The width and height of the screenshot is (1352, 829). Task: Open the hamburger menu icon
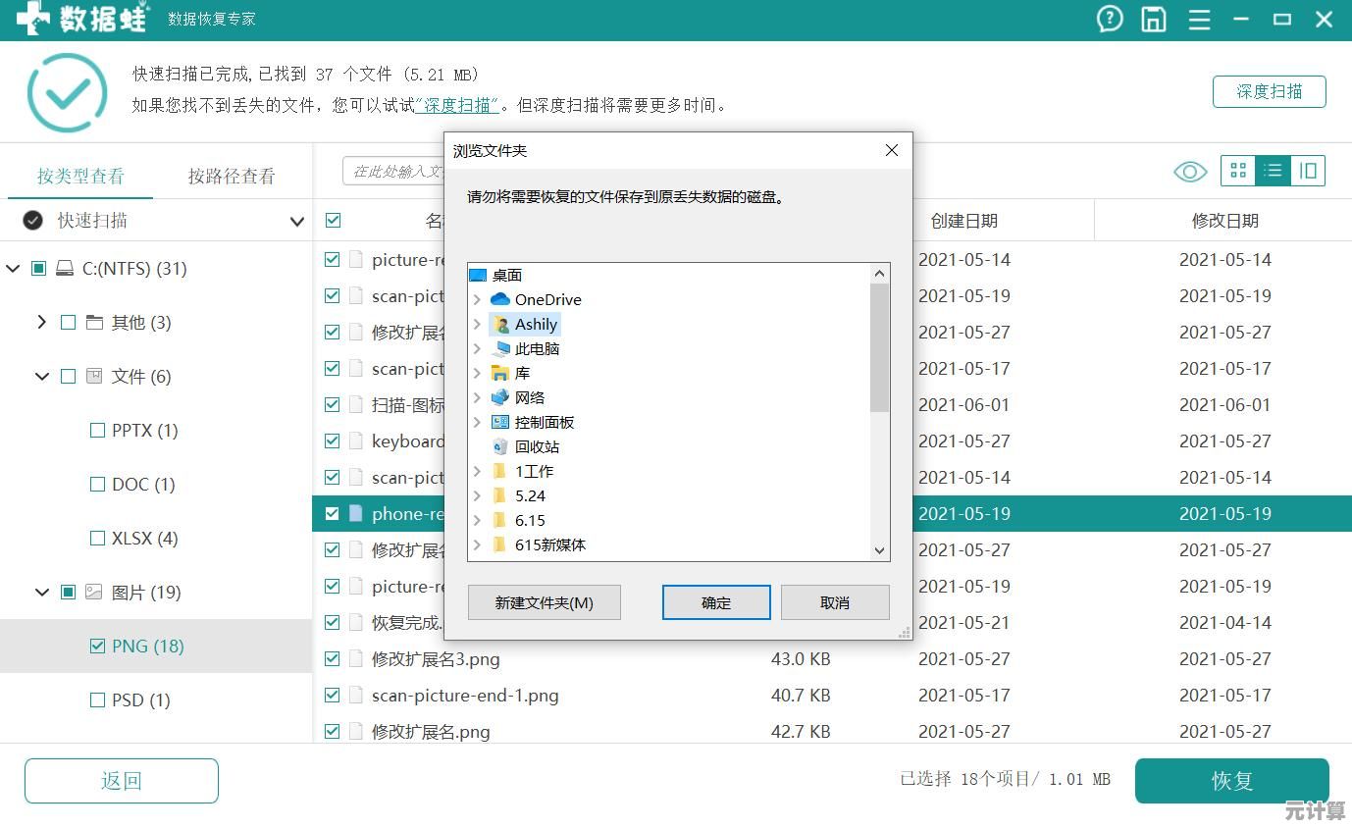[x=1199, y=19]
